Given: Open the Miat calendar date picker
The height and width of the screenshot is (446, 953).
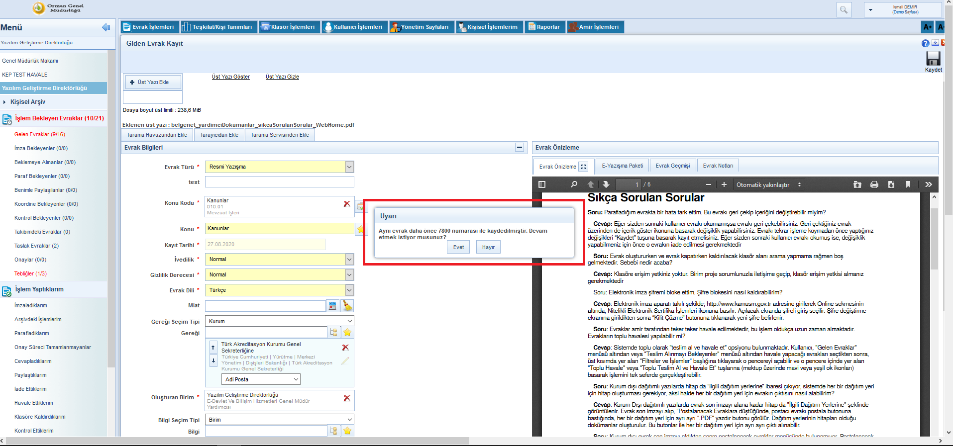Looking at the screenshot, I should point(332,306).
